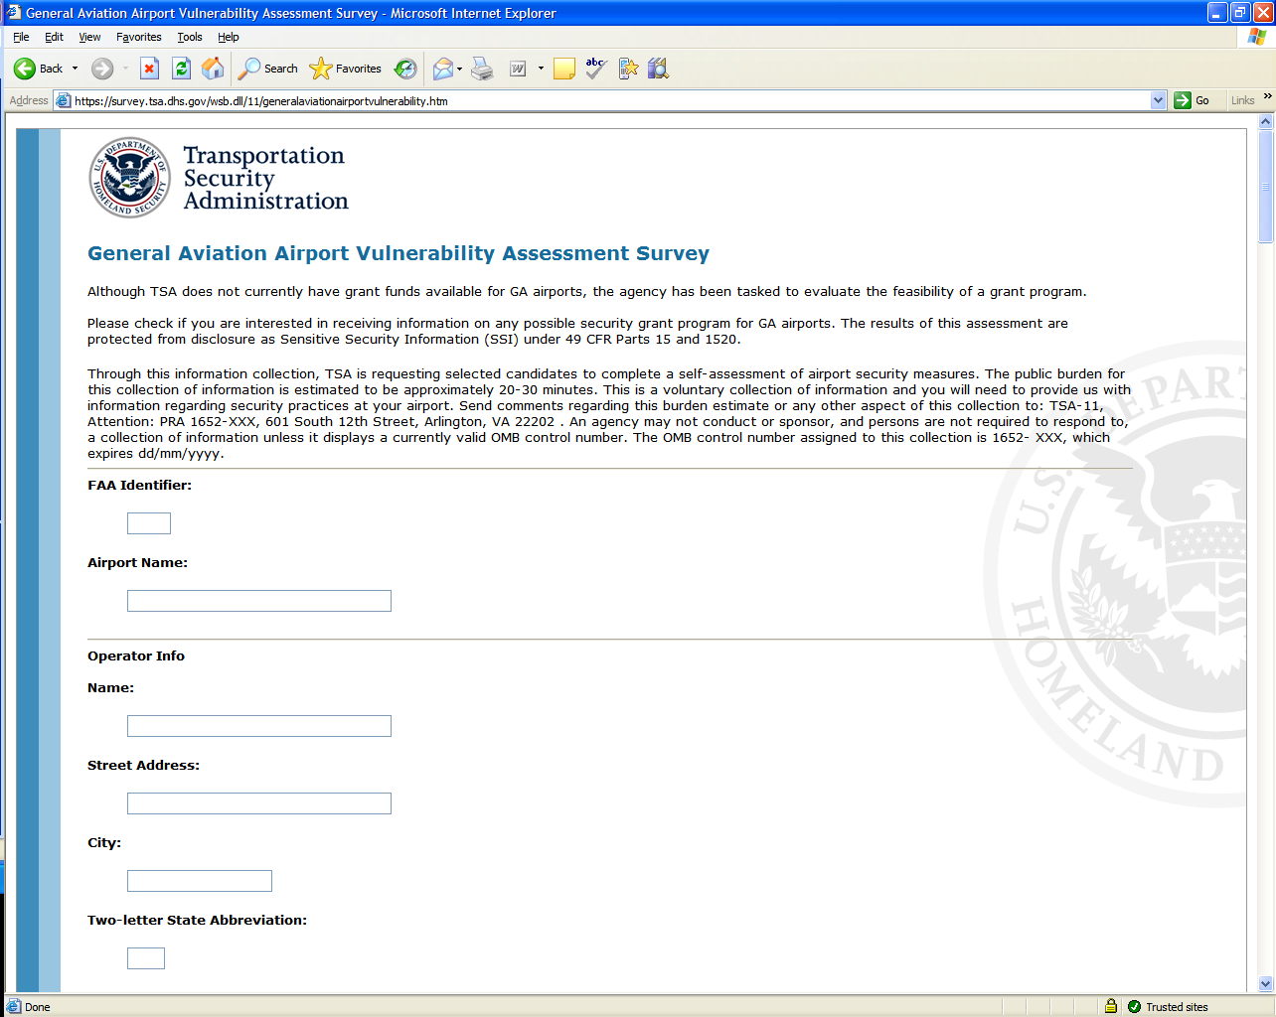Focus the City text field

pos(200,881)
